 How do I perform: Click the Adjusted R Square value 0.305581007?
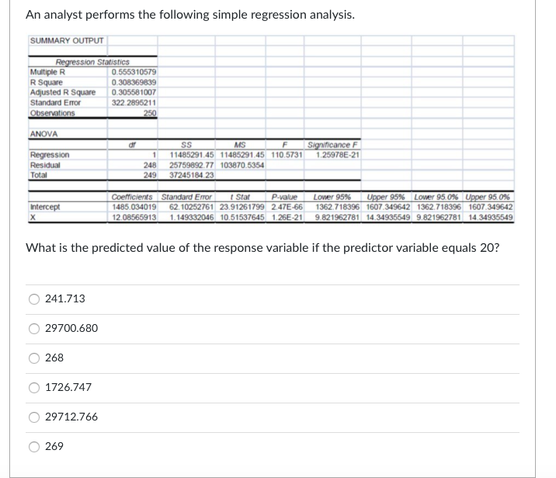(134, 92)
